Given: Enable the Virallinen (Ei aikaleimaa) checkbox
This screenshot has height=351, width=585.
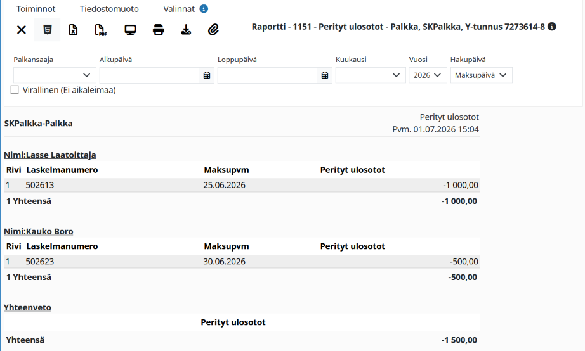Looking at the screenshot, I should 15,90.
